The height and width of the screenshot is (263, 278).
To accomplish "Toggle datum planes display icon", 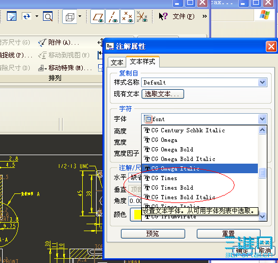I will pyautogui.click(x=98, y=16).
